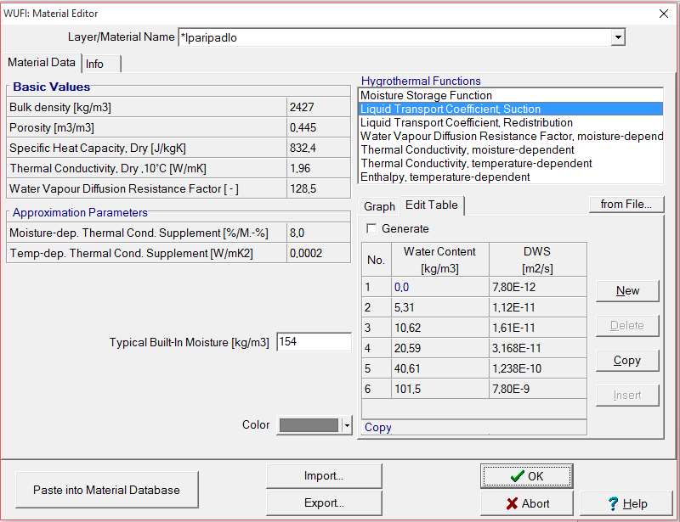
Task: Open the Color dropdown arrow
Action: (347, 425)
